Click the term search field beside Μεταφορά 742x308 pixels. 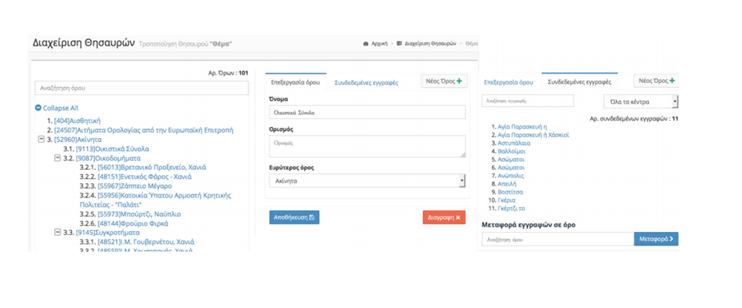coord(558,239)
